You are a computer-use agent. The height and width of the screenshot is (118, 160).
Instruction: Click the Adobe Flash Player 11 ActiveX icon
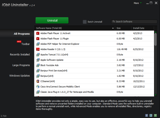click(x=38, y=33)
